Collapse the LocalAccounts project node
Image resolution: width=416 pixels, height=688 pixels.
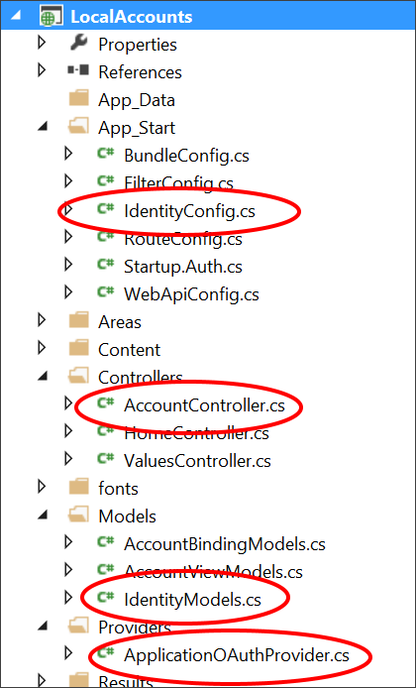[x=15, y=16]
